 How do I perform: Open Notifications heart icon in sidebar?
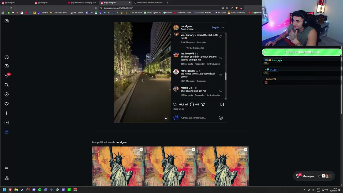coord(6,104)
